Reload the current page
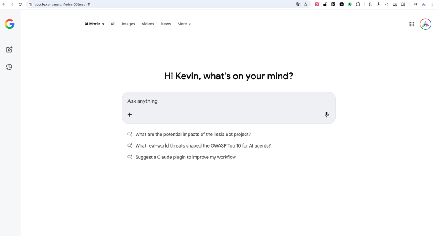437x236 pixels. 20,4
